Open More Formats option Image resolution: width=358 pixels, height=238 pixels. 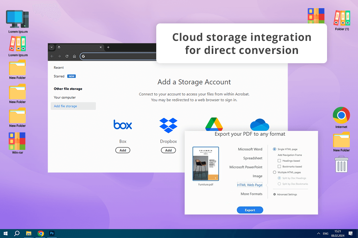251,194
